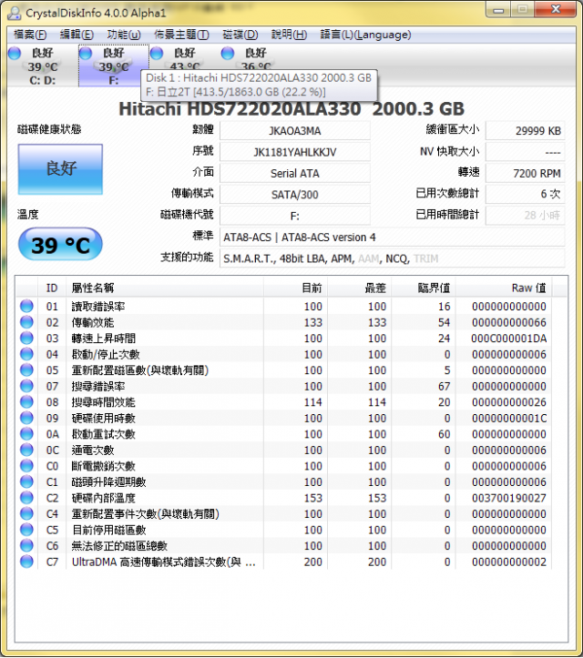583x658 pixels.
Task: Open the 語言(L)(Language) menu
Action: [x=365, y=35]
